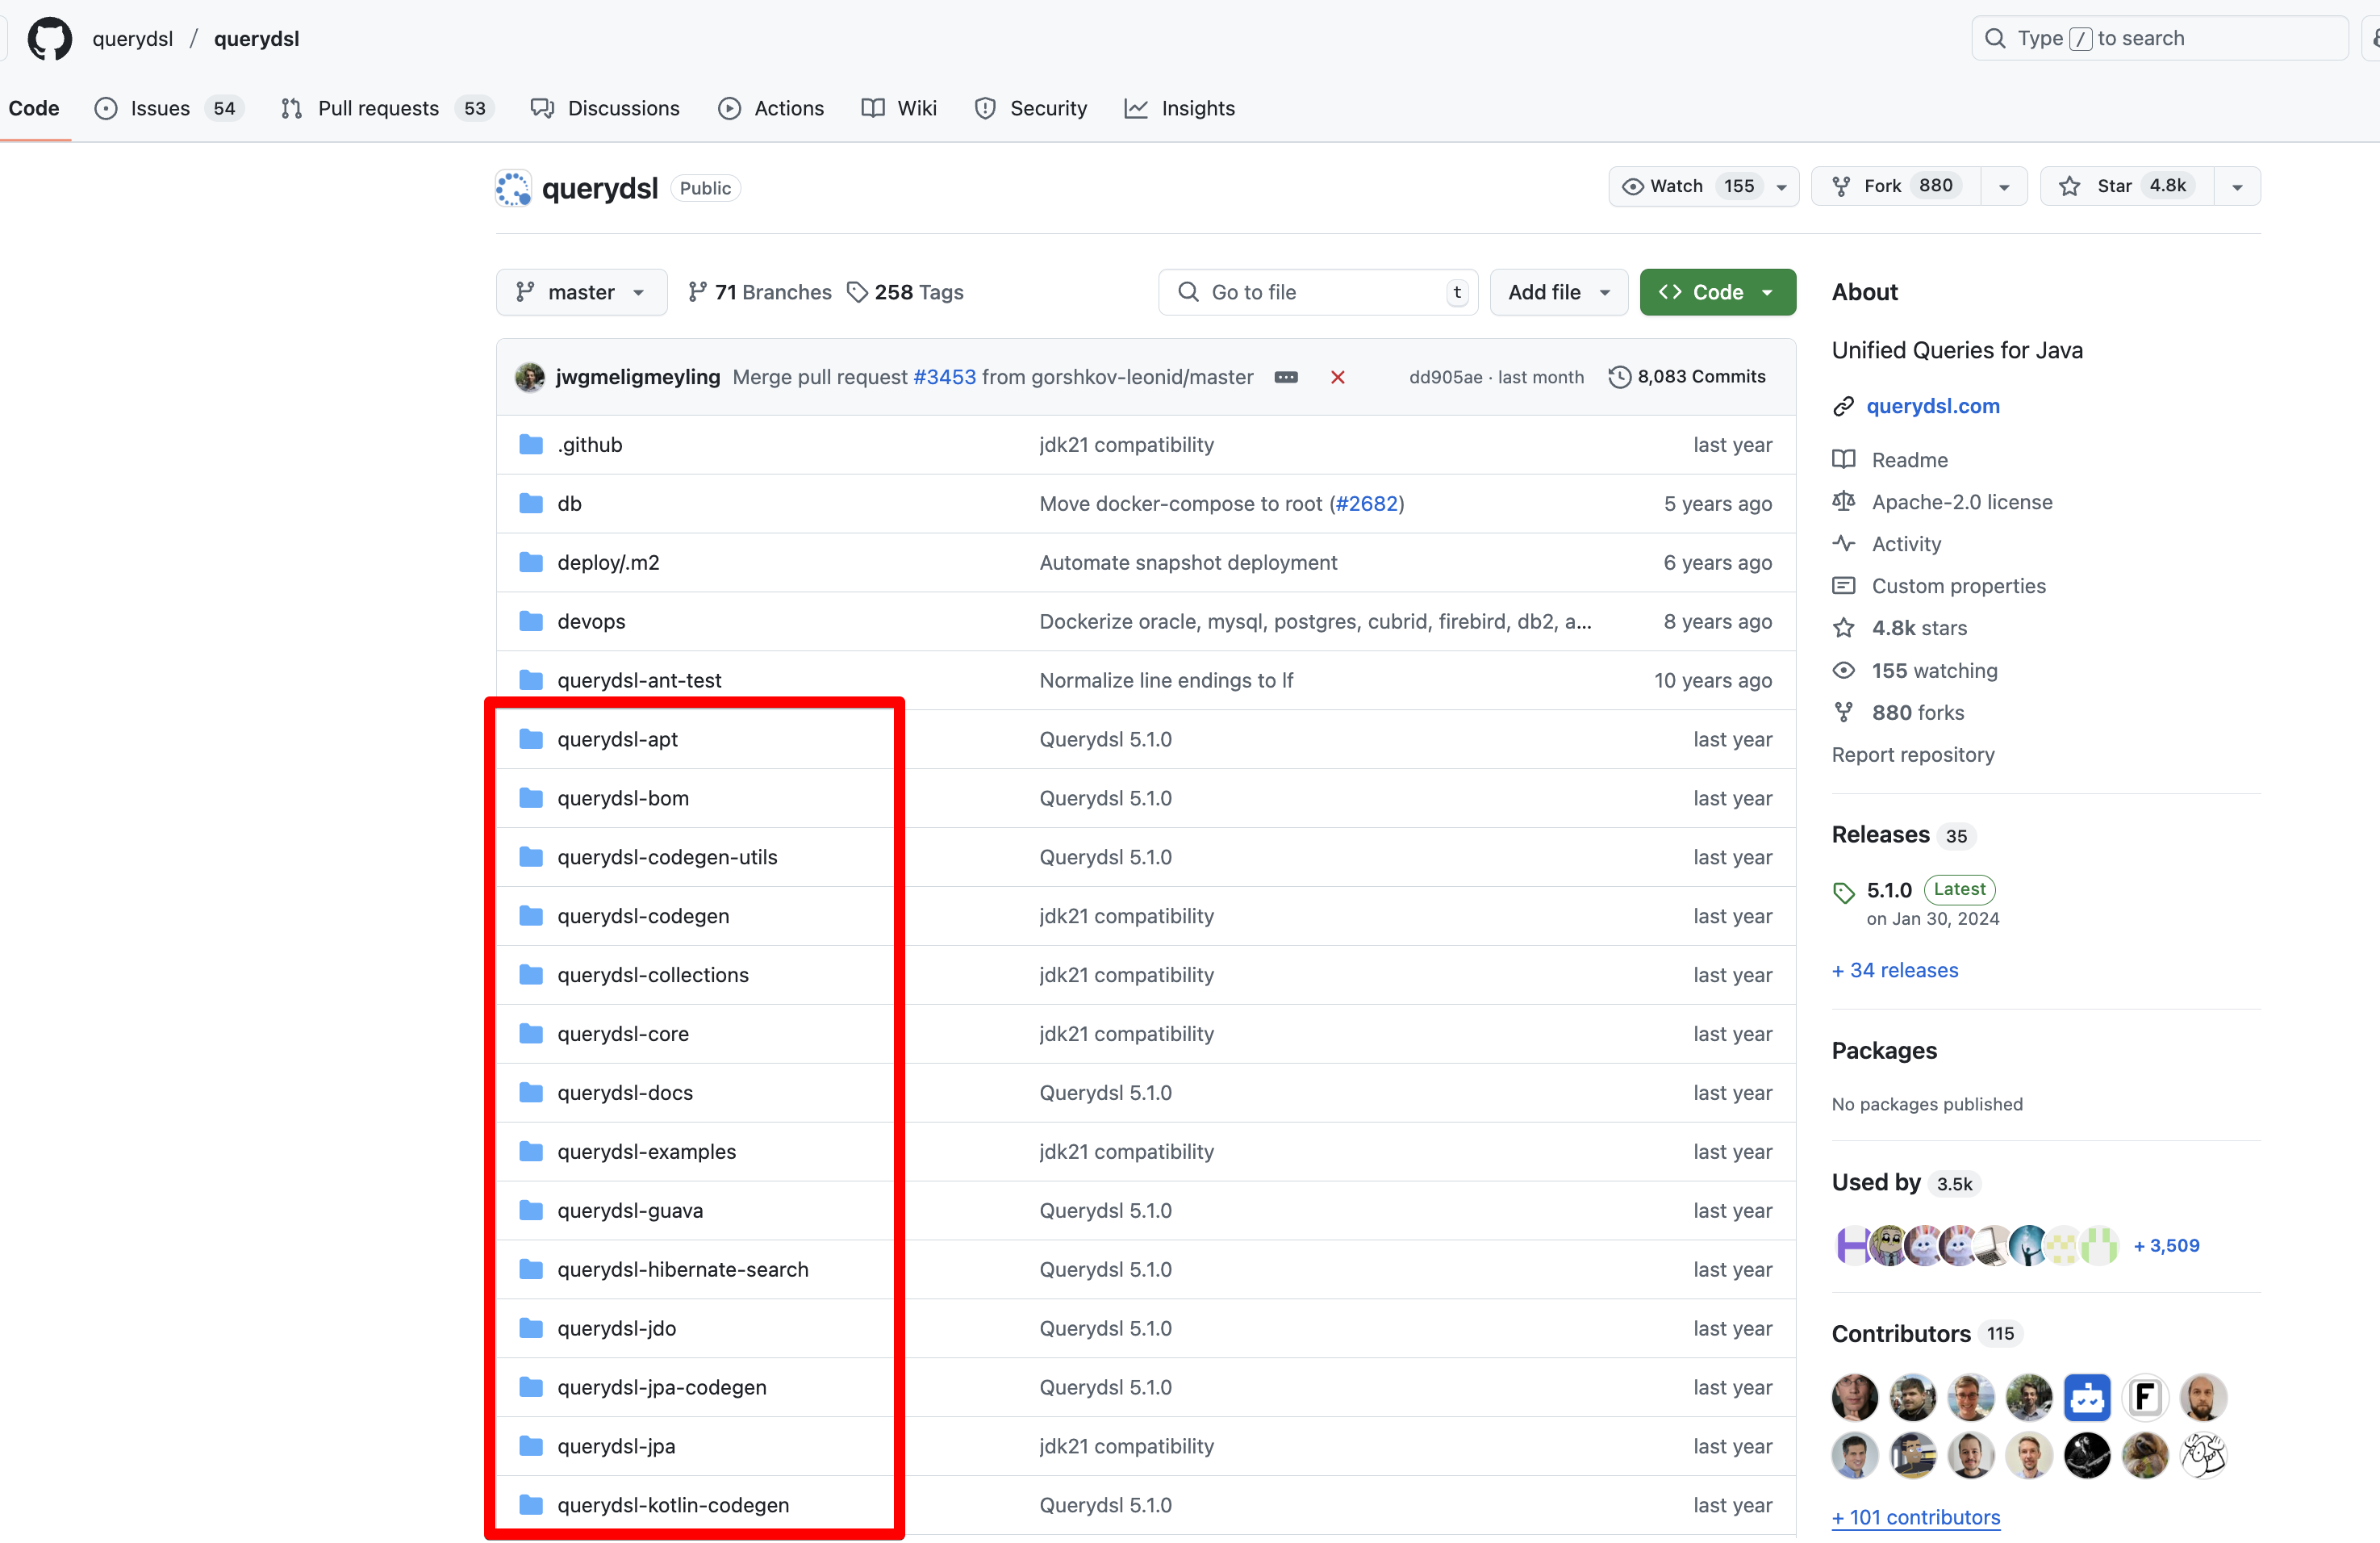Click the 71 Branches link
The image size is (2380, 1543).
760,292
